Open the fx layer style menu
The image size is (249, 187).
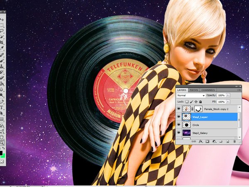tap(200, 141)
